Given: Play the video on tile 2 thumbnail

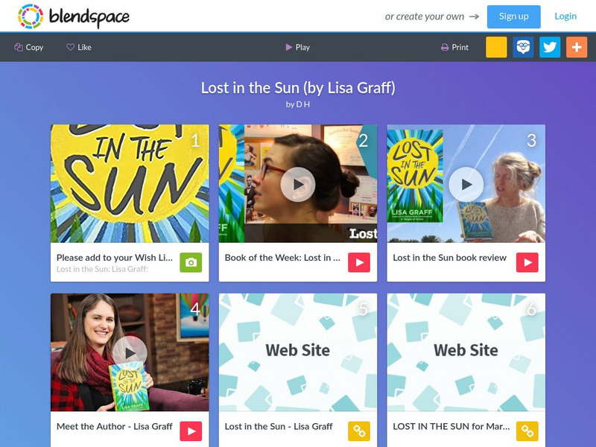Looking at the screenshot, I should coord(297,184).
